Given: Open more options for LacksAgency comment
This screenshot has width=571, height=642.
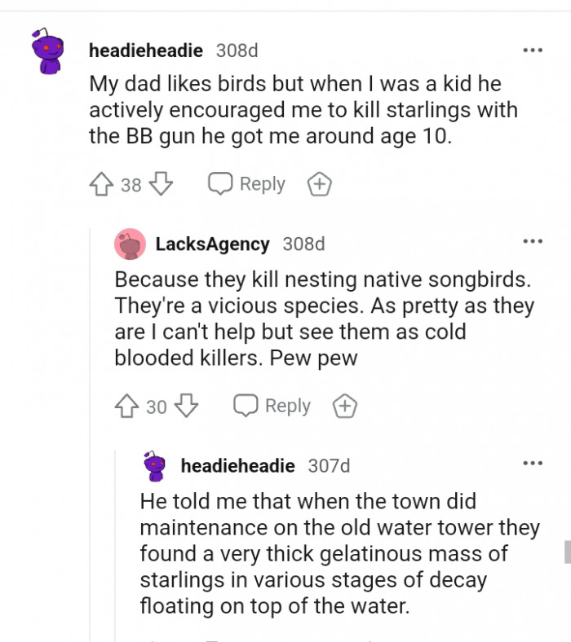Looking at the screenshot, I should 532,242.
